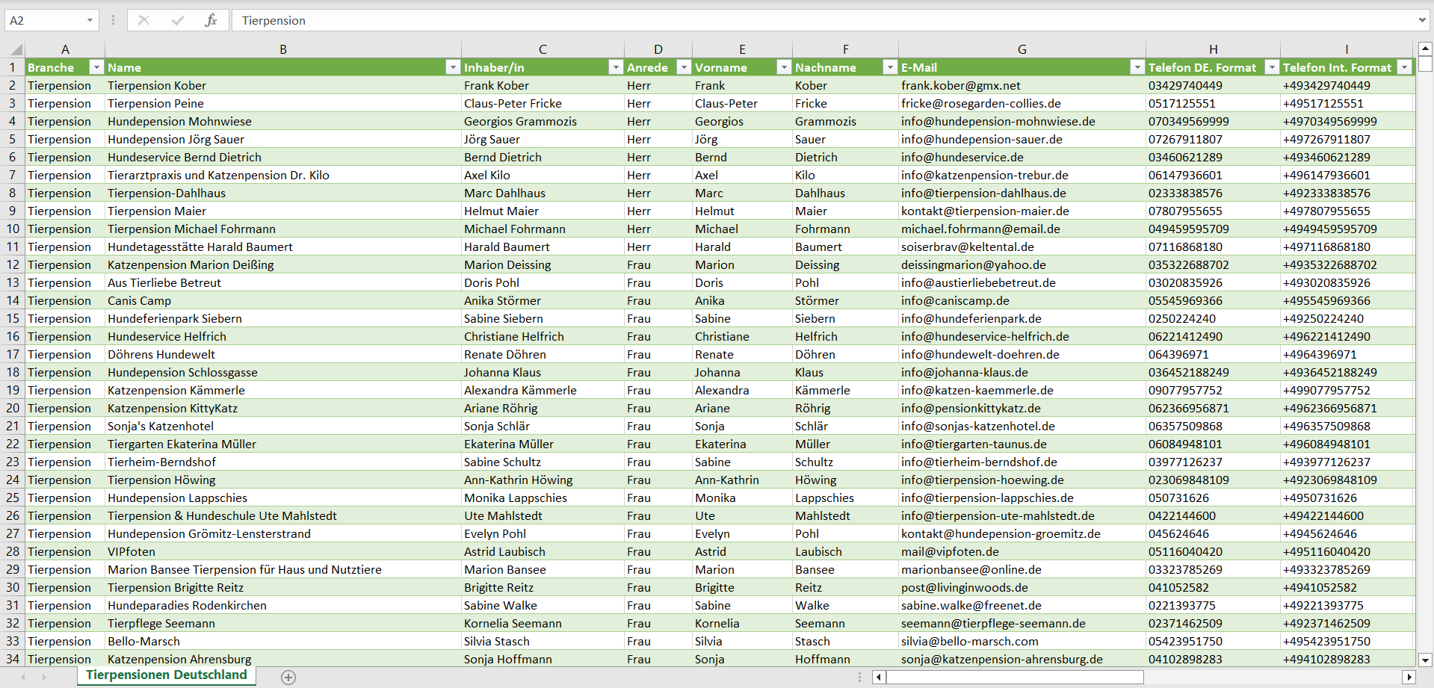Click the vertical scrollbar down arrow
This screenshot has width=1434, height=688.
coord(1425,660)
